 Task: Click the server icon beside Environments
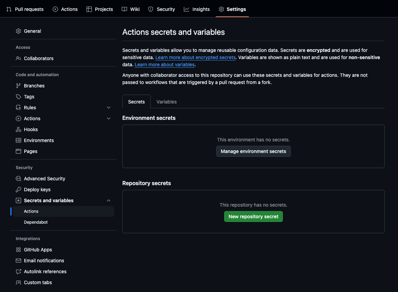click(18, 140)
